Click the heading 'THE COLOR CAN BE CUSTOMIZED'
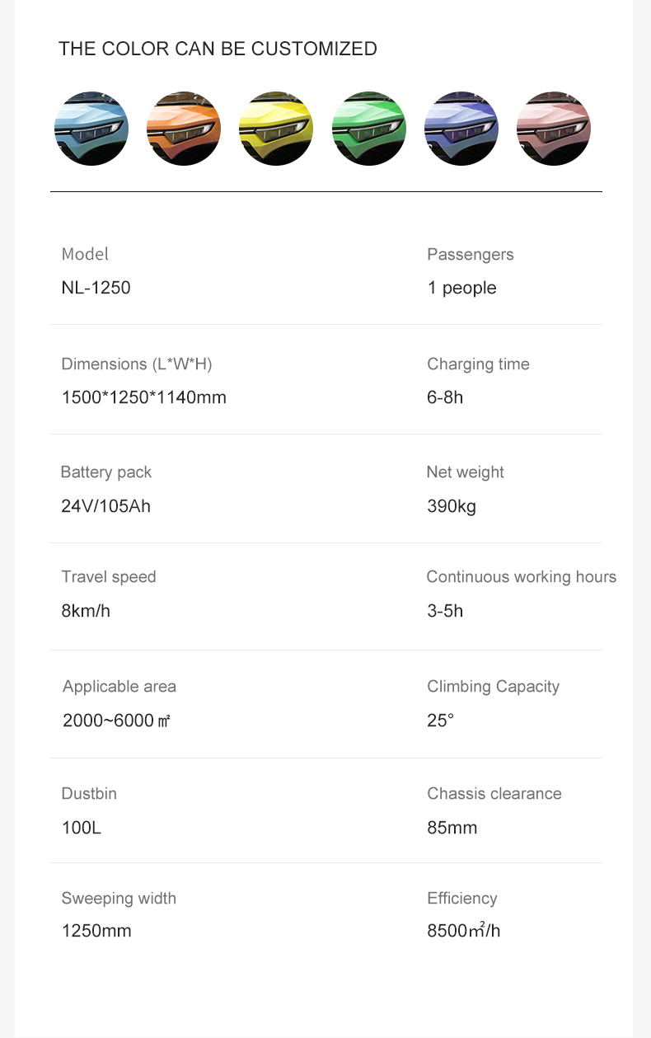The width and height of the screenshot is (651, 1038). pos(218,49)
